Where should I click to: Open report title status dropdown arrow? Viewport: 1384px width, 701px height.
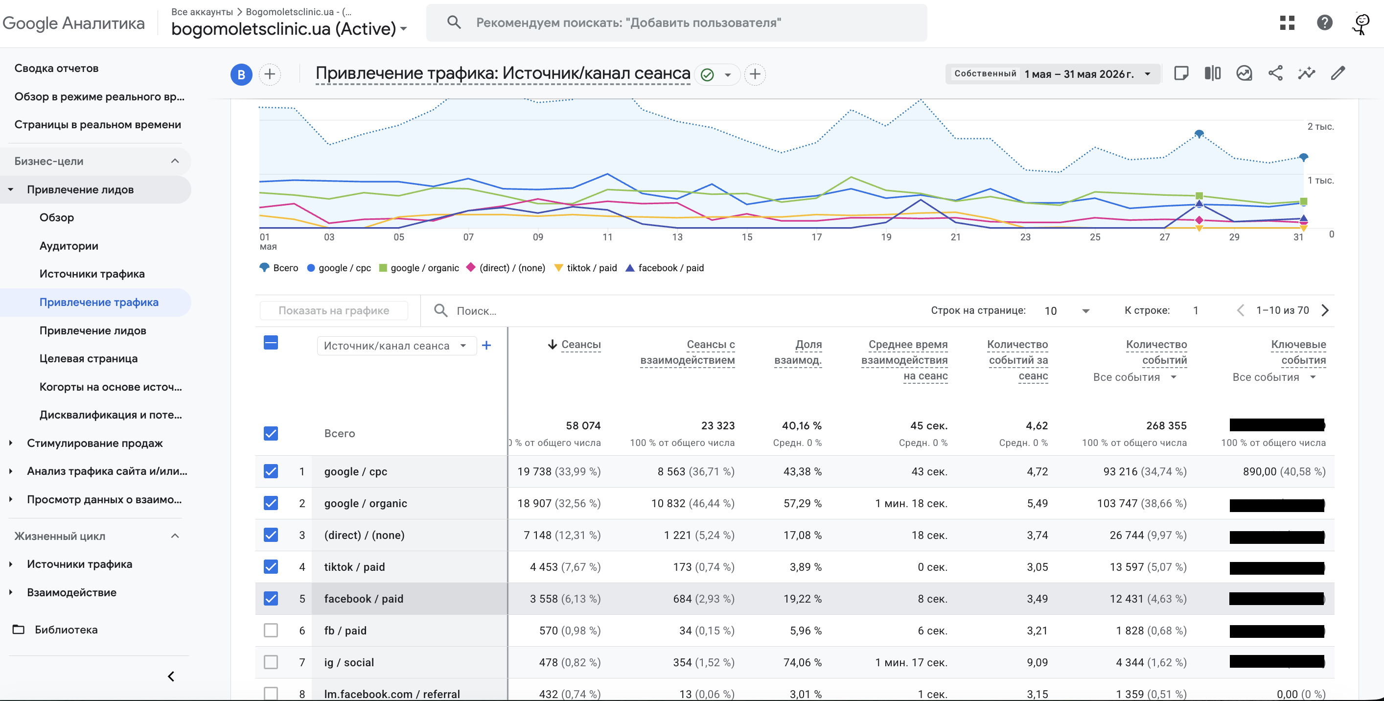[727, 75]
